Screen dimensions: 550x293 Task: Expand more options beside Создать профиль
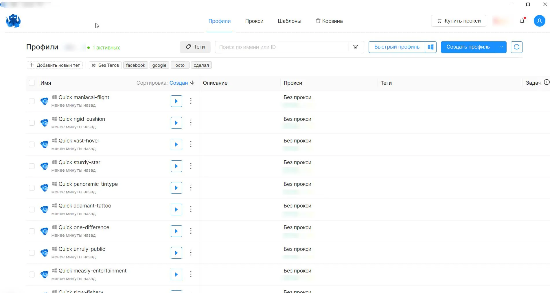tap(501, 47)
